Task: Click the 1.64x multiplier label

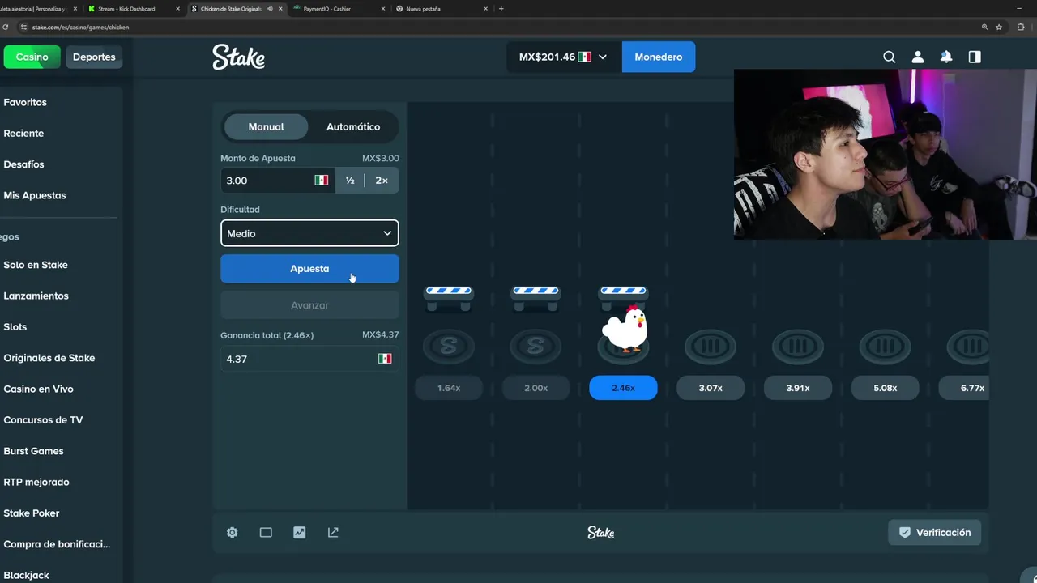Action: coord(449,388)
